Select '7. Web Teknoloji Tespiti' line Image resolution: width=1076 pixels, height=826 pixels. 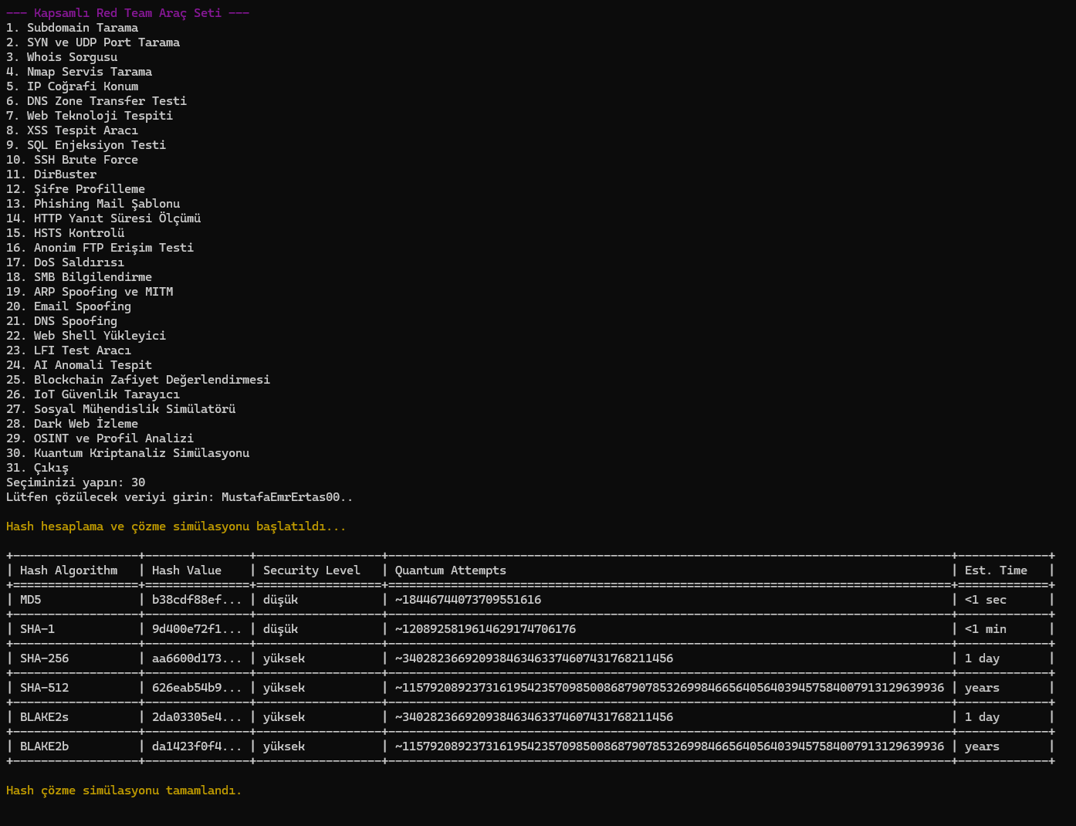(90, 116)
